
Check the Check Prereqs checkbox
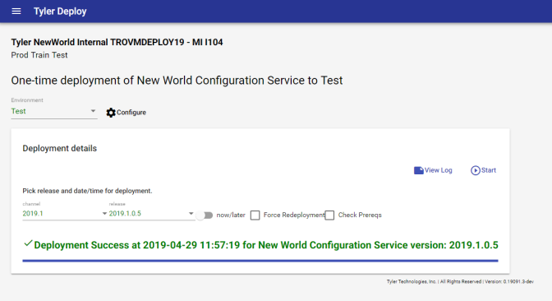(x=329, y=215)
